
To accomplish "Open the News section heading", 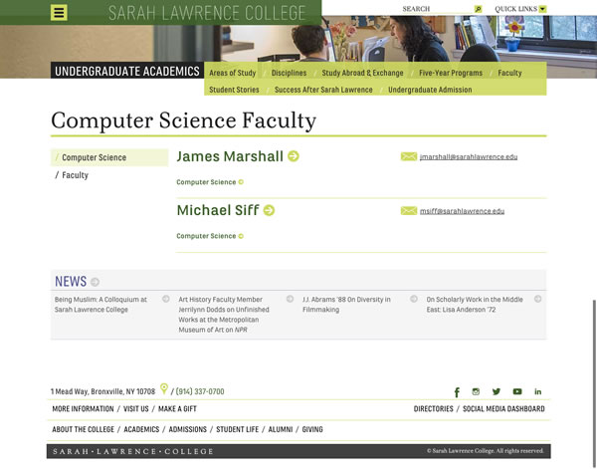I will point(71,281).
